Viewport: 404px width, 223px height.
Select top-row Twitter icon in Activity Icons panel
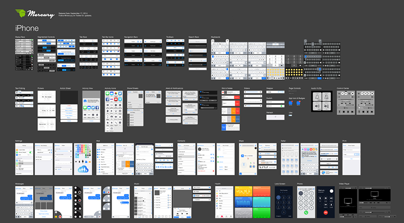120,94
